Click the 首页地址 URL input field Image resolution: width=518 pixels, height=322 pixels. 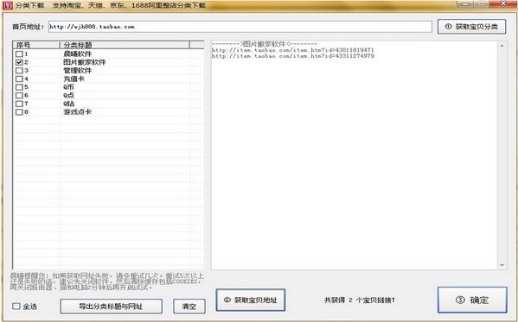240,27
